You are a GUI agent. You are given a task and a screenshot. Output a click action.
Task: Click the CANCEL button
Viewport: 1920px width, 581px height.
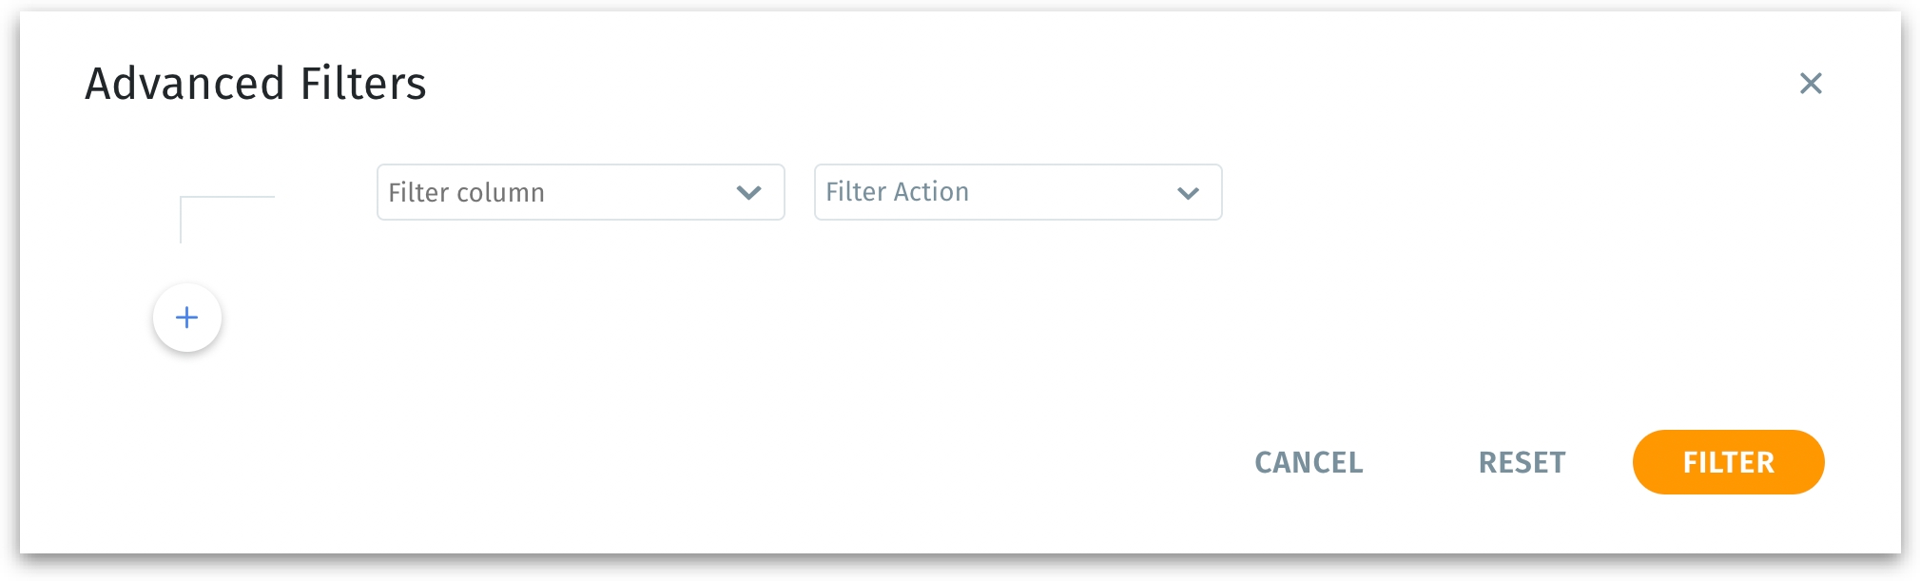pyautogui.click(x=1309, y=462)
